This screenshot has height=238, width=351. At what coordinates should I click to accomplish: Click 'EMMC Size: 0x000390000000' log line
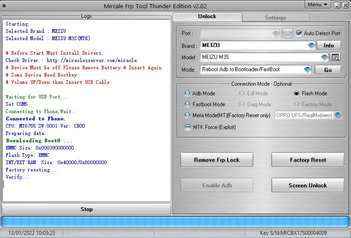pos(40,148)
